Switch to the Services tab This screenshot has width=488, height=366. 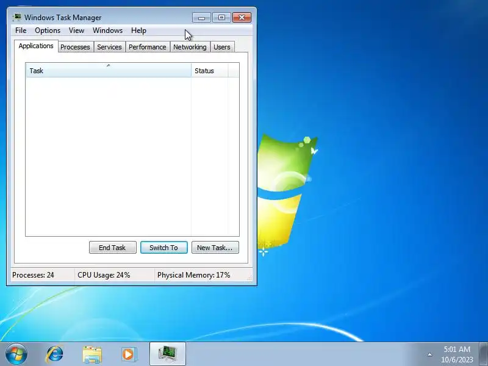(x=109, y=47)
